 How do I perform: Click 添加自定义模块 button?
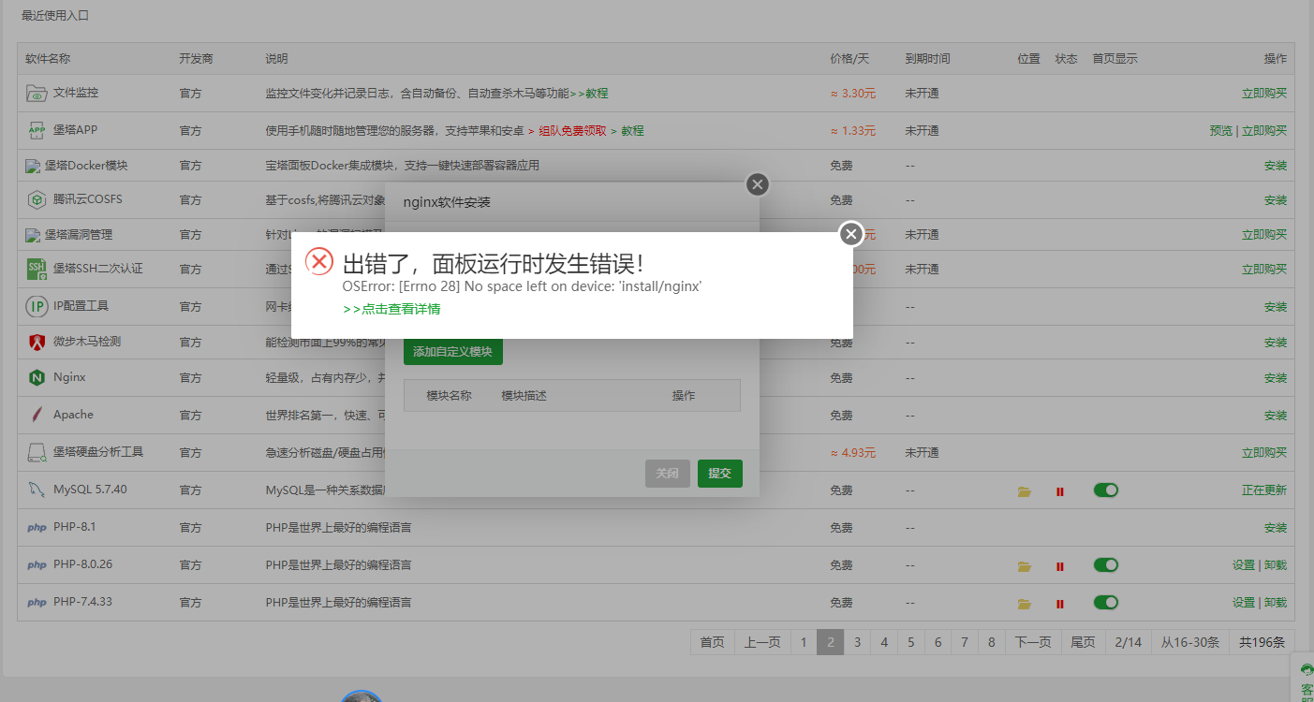pos(453,352)
